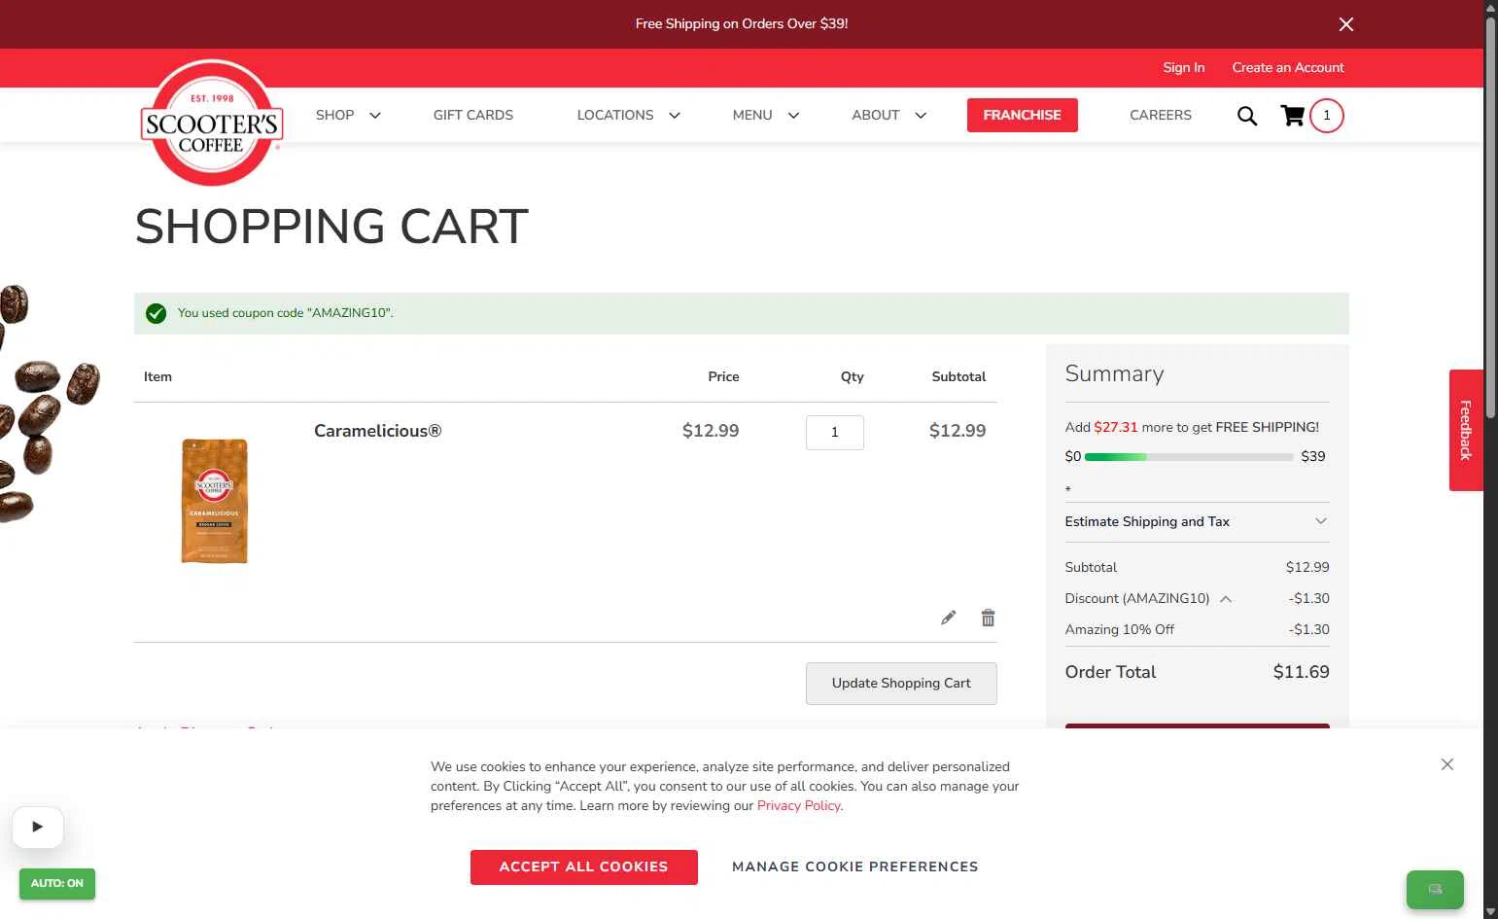
Task: Click Create an Account link
Action: click(1288, 67)
